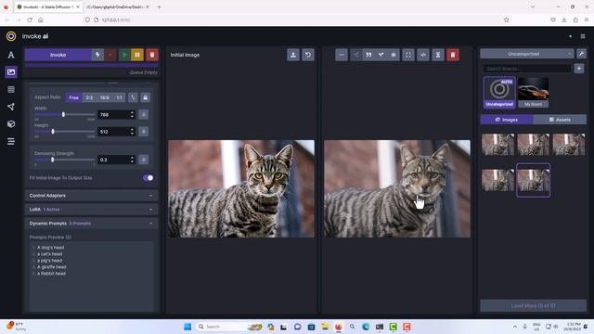
Task: Open the Model Manager cube icon
Action: 11,123
